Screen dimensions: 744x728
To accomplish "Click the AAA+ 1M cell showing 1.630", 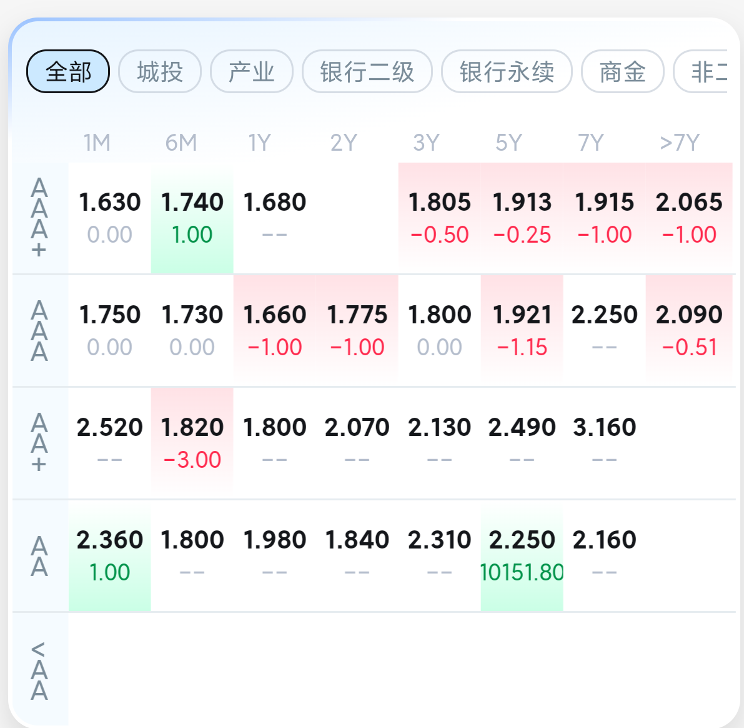I will pos(109,218).
